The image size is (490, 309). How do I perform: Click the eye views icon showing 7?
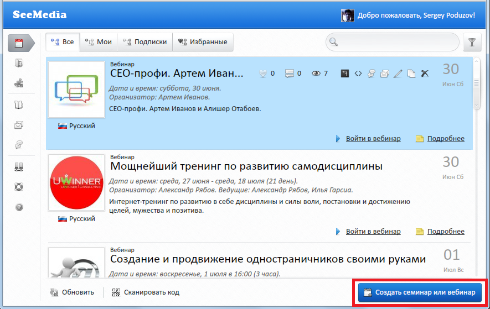pyautogui.click(x=316, y=74)
